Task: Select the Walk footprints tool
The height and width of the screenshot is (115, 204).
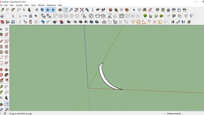Action: pyautogui.click(x=103, y=10)
